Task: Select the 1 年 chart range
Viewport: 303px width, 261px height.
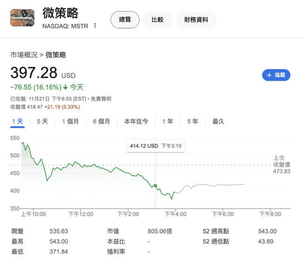Action: tap(167, 121)
